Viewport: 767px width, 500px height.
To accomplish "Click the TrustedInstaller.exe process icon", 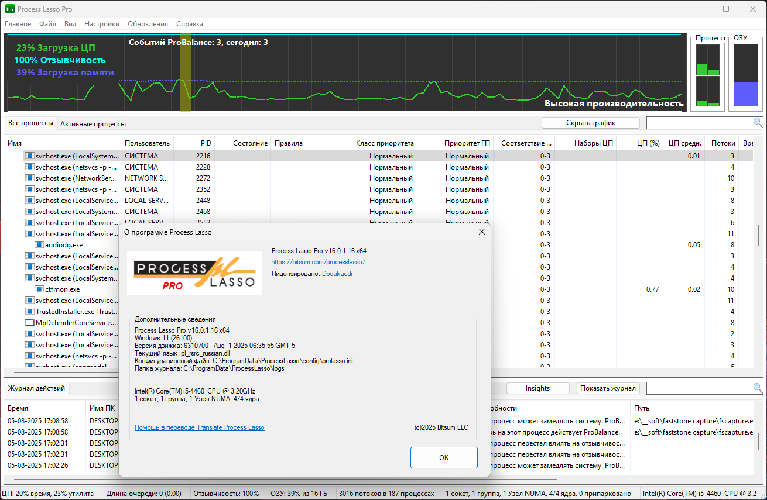I will 29,312.
